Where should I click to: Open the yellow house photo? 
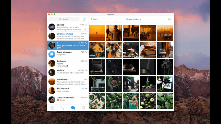(97, 50)
